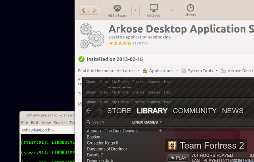This screenshot has width=254, height=162.
Task: Click the Arkose icon in the menu path
Action: 223,71
